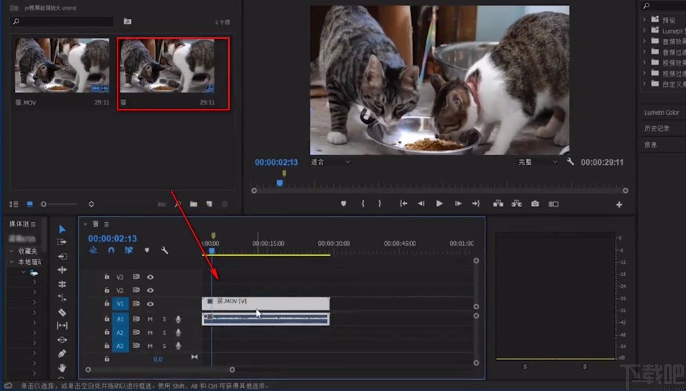Collapse the 本地驱动 tree node
The width and height of the screenshot is (686, 391).
point(12,261)
